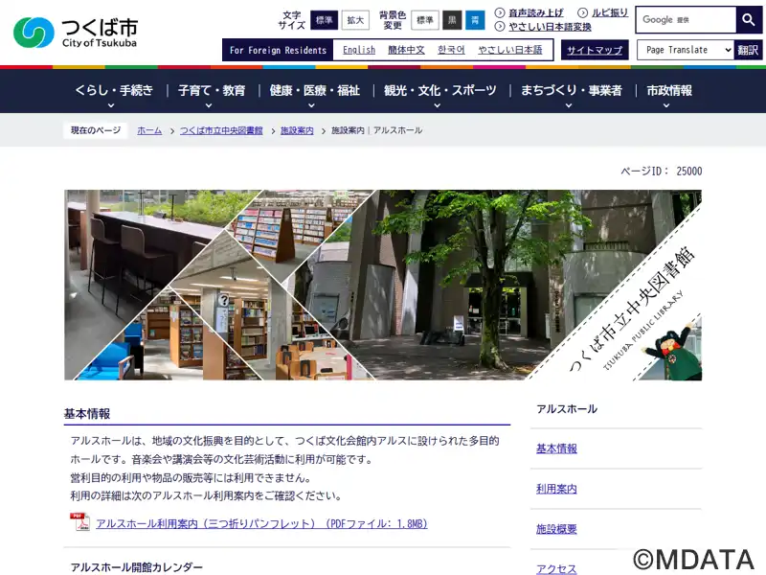The height and width of the screenshot is (575, 766).
Task: Go to ホーム in breadcrumb
Action: (149, 130)
